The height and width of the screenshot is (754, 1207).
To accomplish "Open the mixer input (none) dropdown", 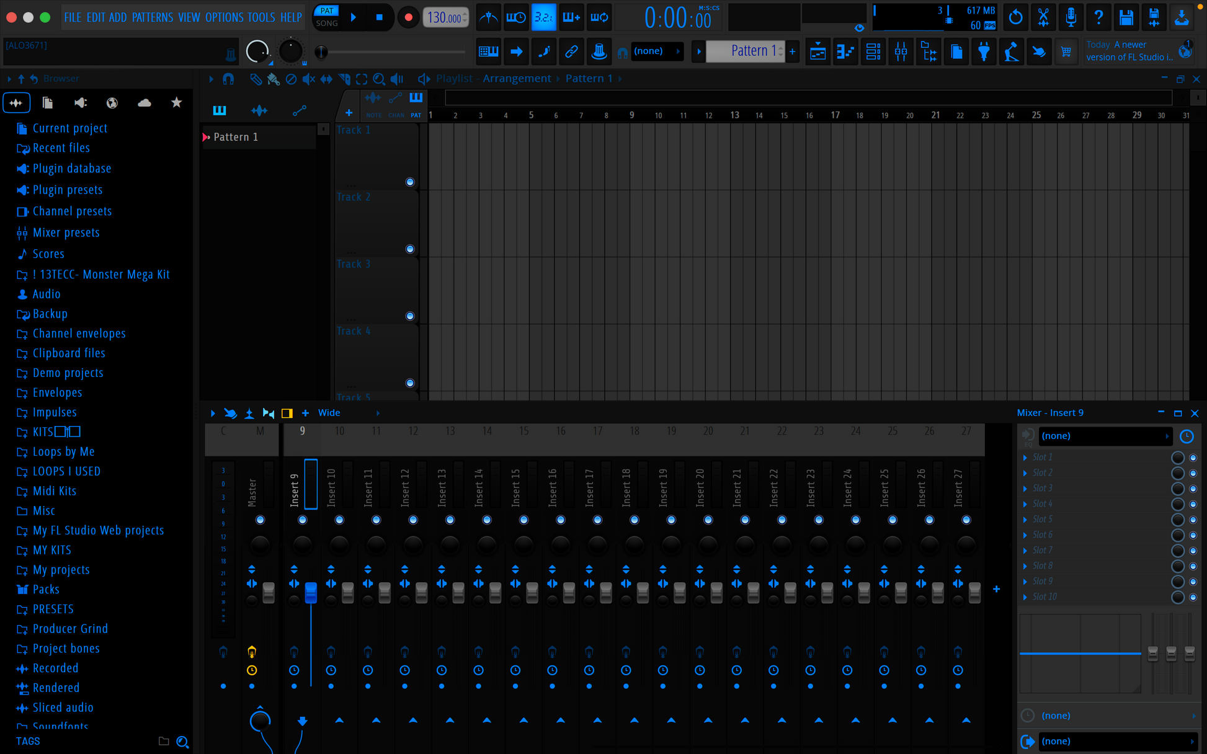I will [1105, 436].
